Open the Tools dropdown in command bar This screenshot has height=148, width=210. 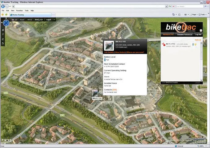tap(202, 15)
